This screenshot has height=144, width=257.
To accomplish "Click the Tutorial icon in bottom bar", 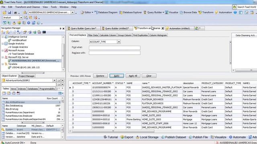I will coord(105,137).
